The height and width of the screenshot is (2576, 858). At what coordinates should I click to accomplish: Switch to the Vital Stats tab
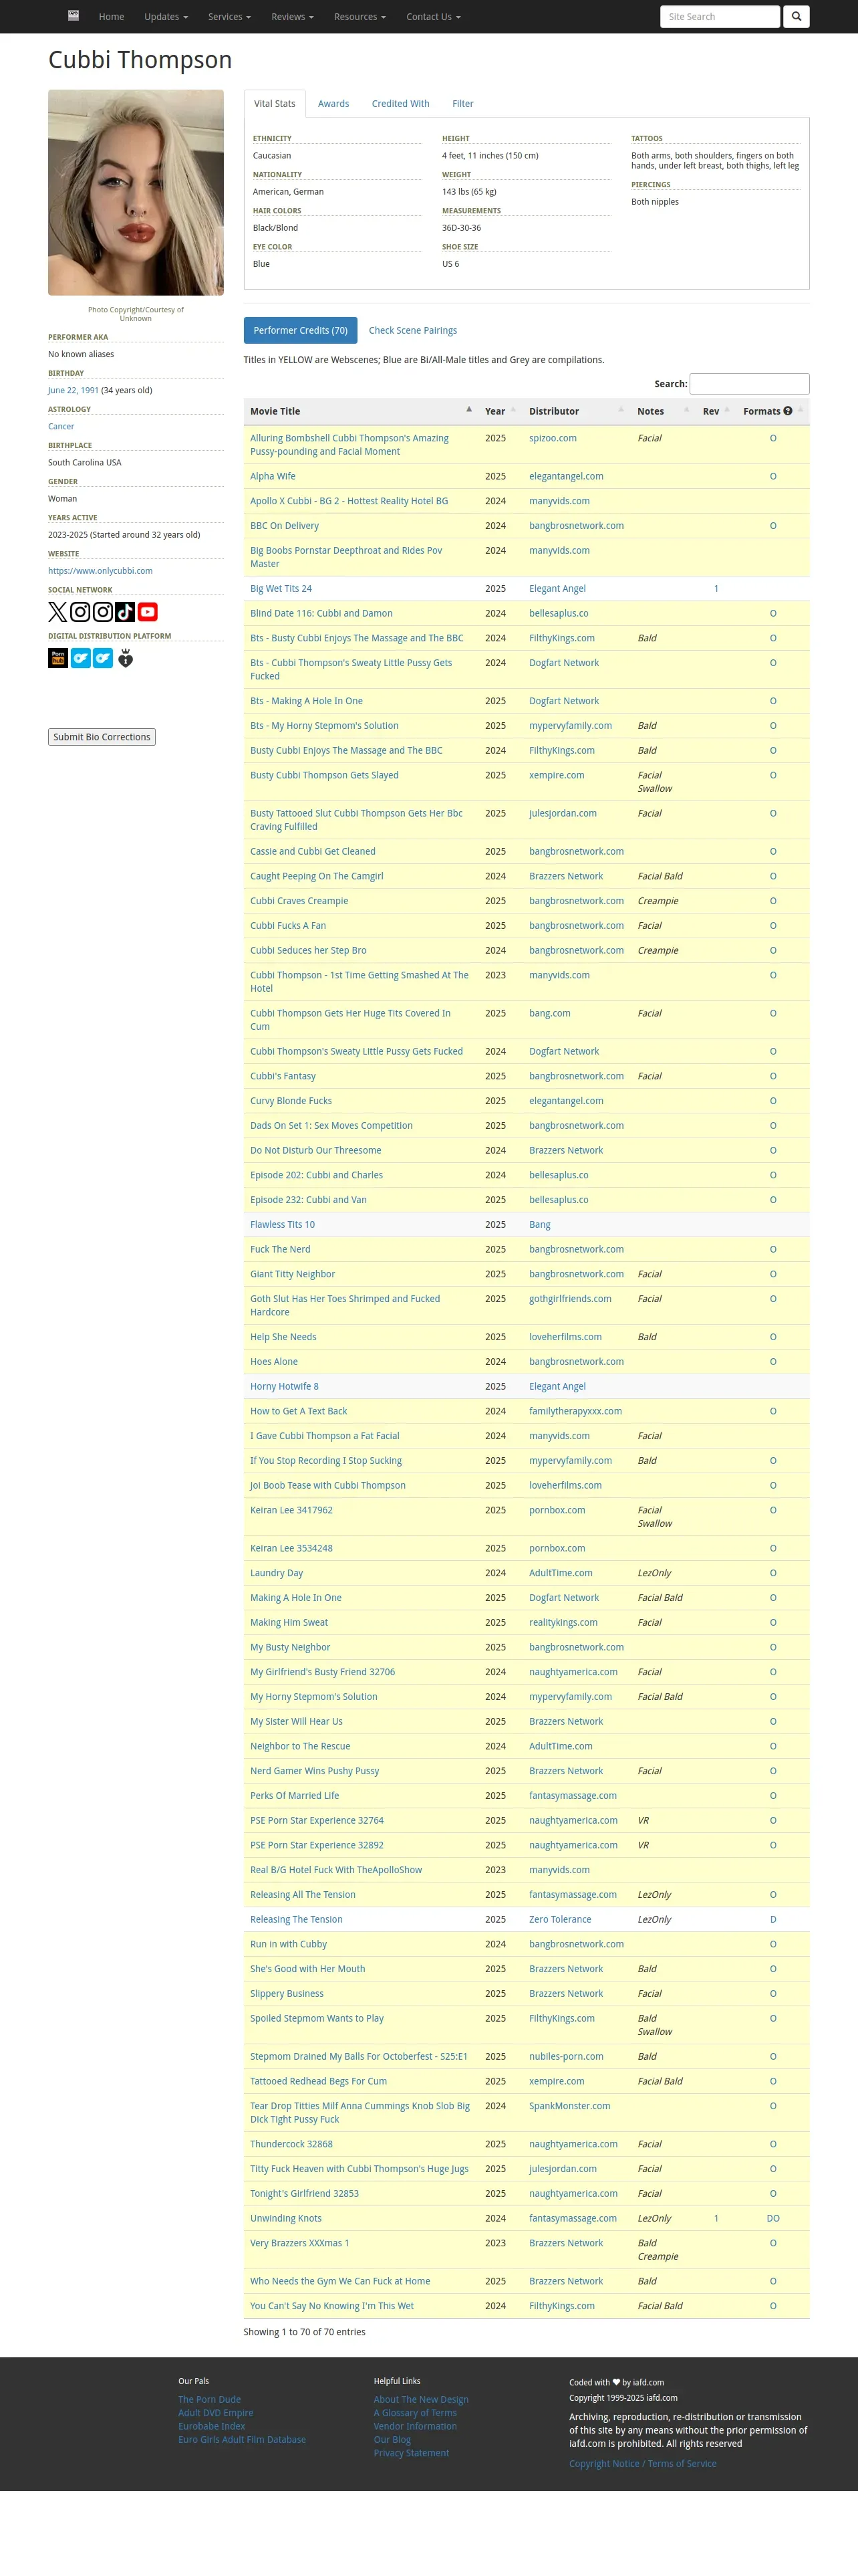[275, 104]
